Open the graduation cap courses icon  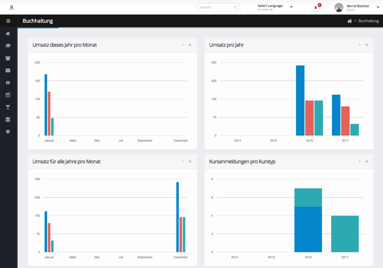(x=8, y=46)
